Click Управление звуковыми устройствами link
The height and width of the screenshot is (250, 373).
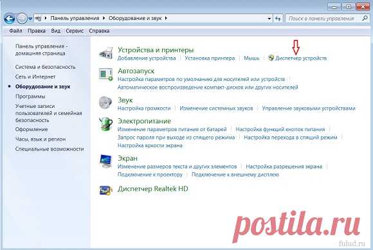coord(309,109)
